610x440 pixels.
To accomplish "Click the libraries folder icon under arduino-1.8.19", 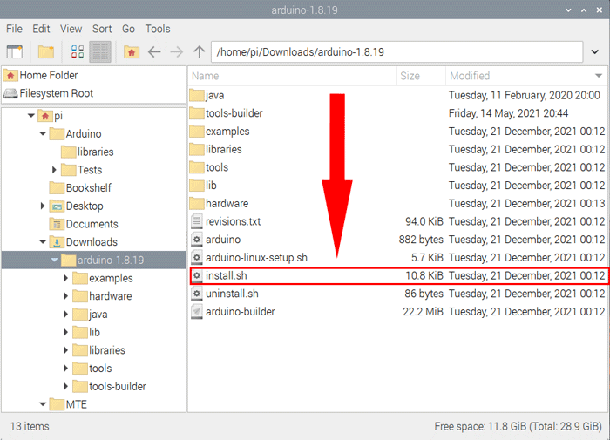I will pos(80,350).
